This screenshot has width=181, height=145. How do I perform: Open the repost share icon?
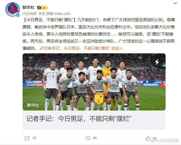(27, 138)
